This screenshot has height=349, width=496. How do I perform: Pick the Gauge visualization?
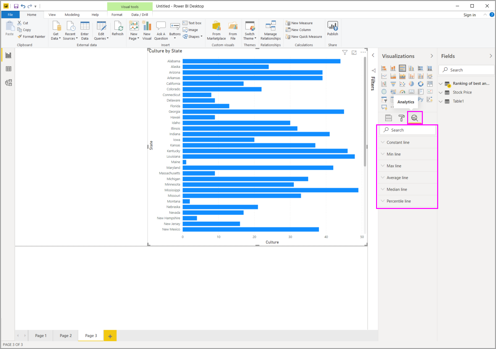pos(402,92)
